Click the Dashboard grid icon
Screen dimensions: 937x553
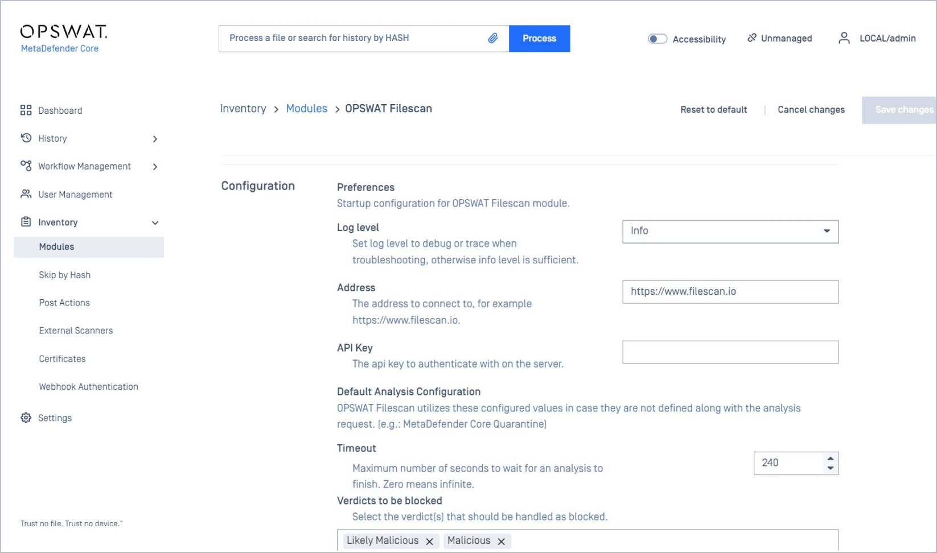(x=26, y=110)
